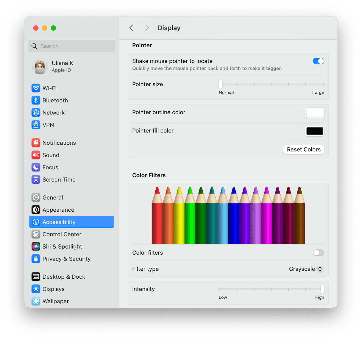The image size is (362, 340).
Task: Click the Screen Time hourglass icon
Action: (x=36, y=180)
